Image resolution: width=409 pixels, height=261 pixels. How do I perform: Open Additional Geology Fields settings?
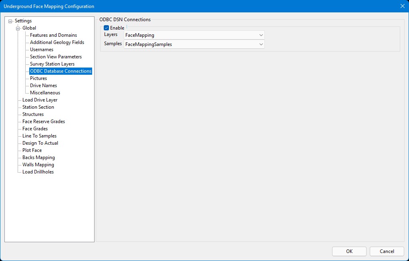(x=57, y=42)
